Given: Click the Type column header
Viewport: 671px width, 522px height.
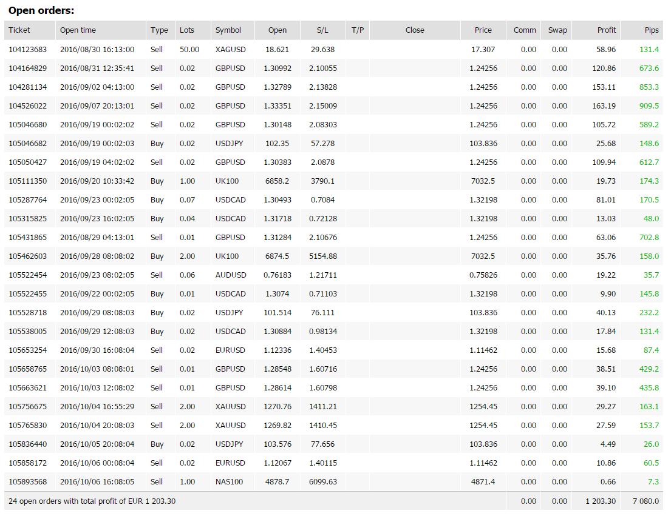Looking at the screenshot, I should tap(159, 30).
